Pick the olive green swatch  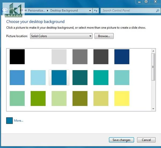coord(80,98)
